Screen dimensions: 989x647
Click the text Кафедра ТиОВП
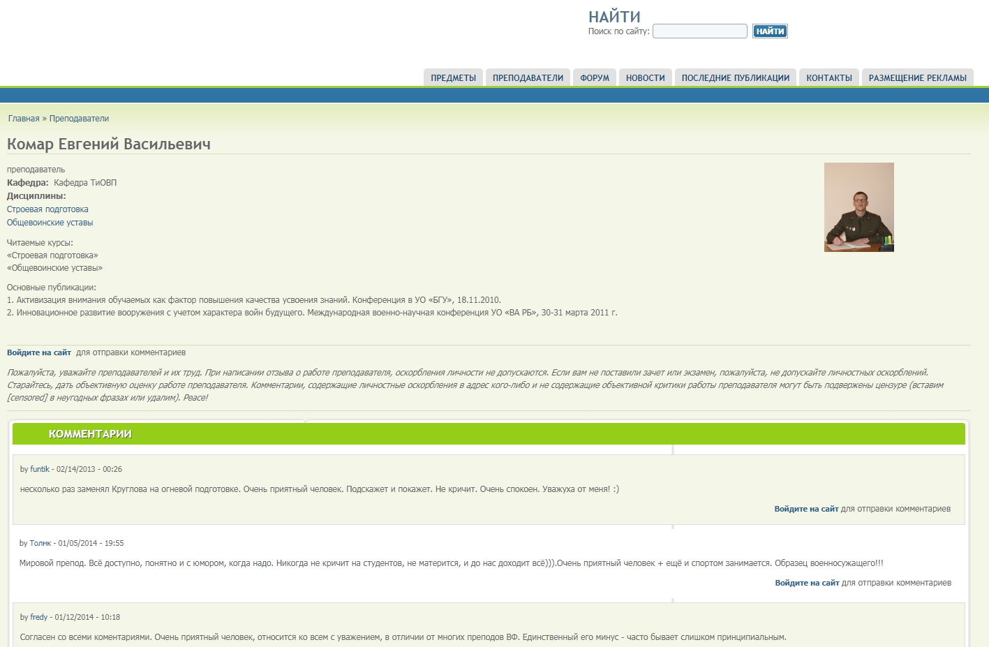[x=85, y=183]
